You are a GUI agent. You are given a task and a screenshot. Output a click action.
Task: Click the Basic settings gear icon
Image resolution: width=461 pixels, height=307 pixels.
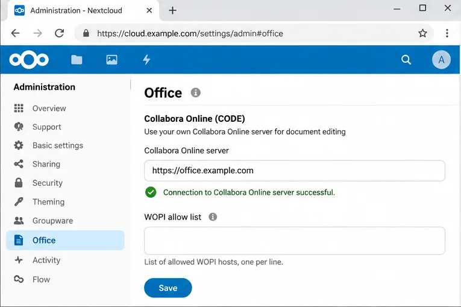pyautogui.click(x=19, y=145)
